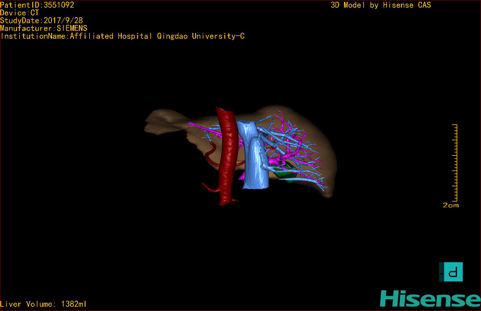This screenshot has width=481, height=311.
Task: Click the Device:CT overlay label
Action: pyautogui.click(x=19, y=13)
